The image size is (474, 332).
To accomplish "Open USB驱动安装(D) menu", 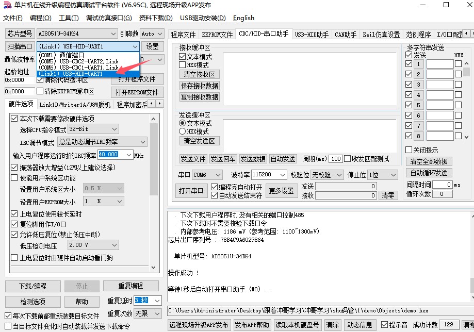I will click(x=203, y=18).
